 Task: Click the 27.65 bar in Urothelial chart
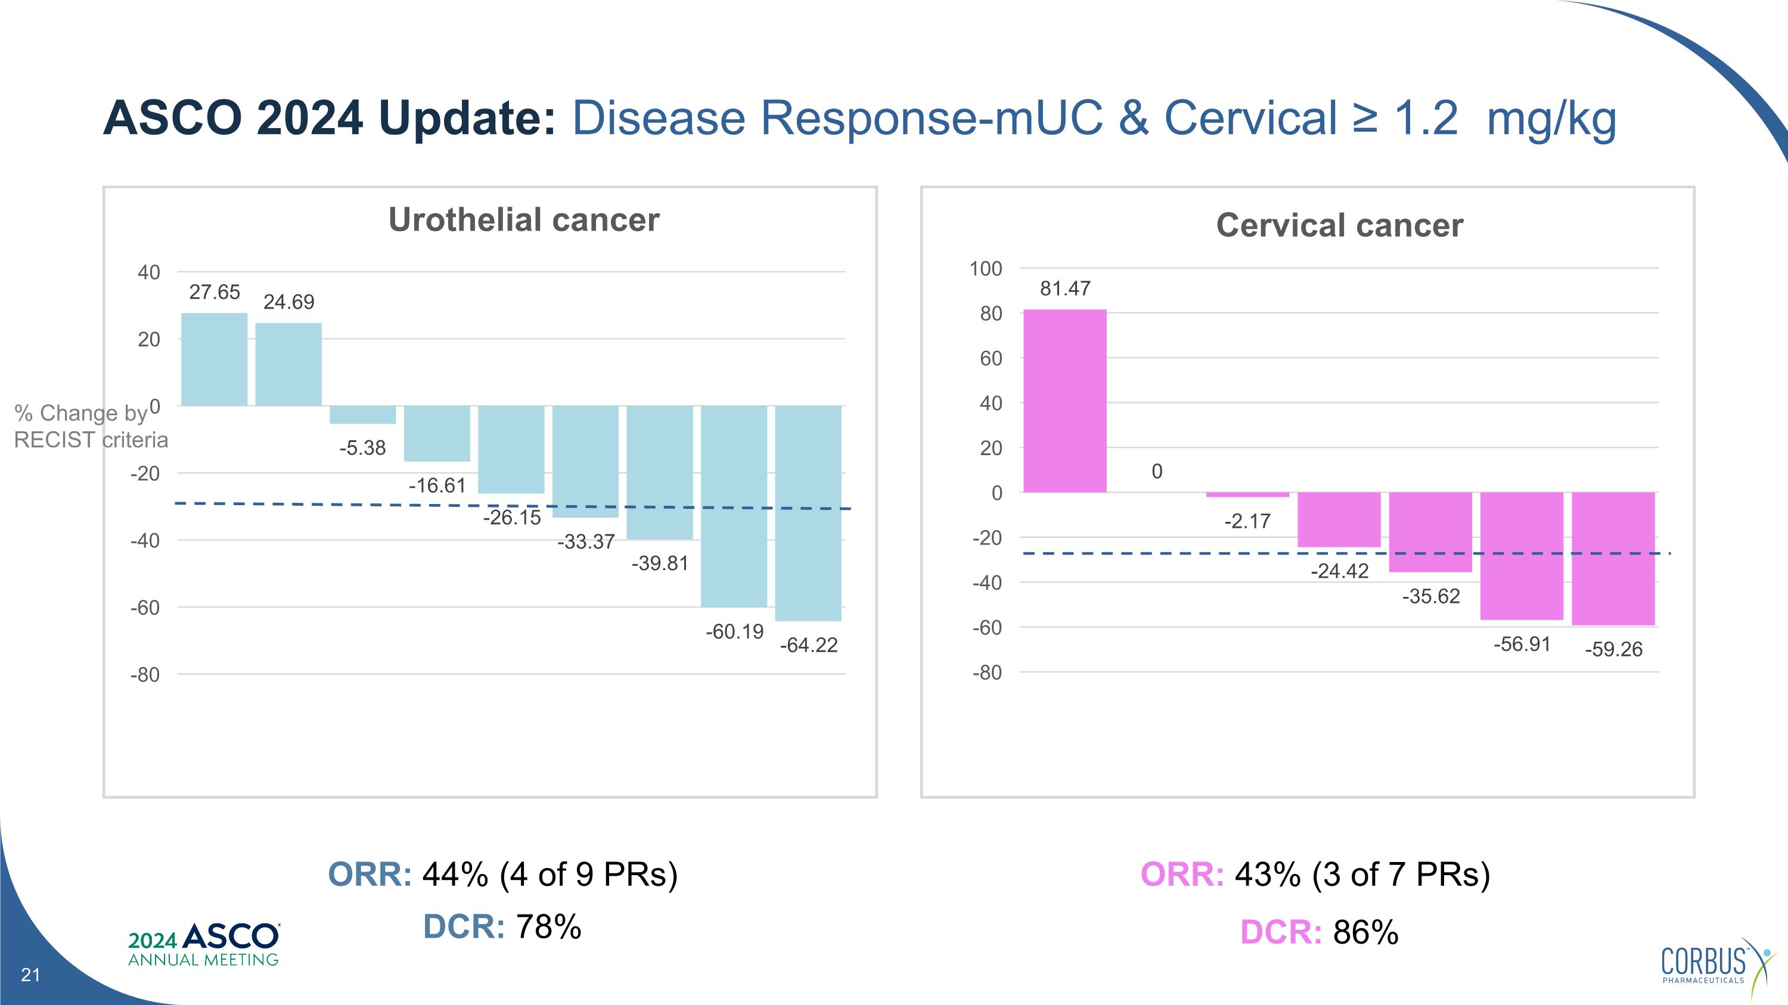tap(214, 359)
